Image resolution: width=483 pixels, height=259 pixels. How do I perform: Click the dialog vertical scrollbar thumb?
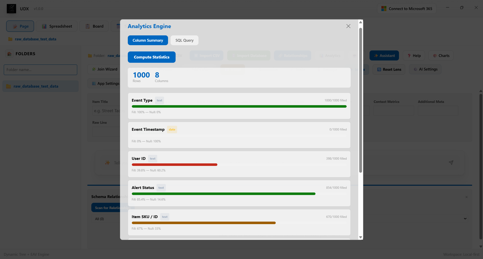360,100
